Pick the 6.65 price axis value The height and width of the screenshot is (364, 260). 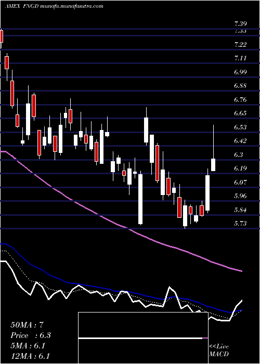(x=240, y=113)
